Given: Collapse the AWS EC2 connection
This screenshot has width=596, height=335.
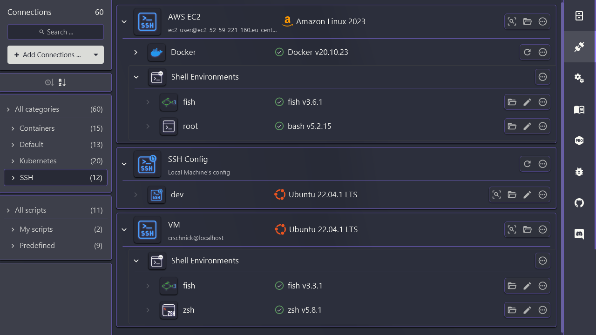Looking at the screenshot, I should [x=124, y=21].
